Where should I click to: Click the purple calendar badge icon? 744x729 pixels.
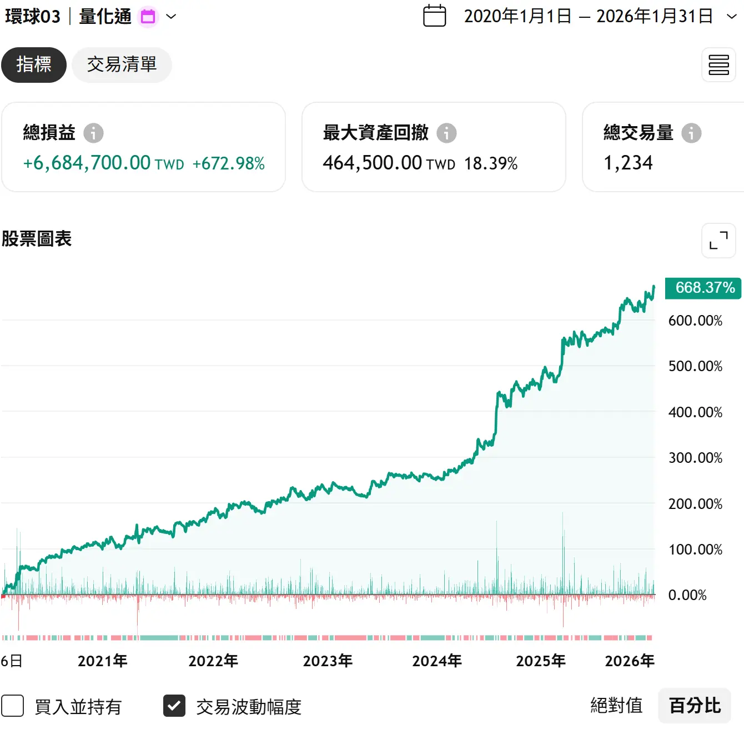point(148,17)
